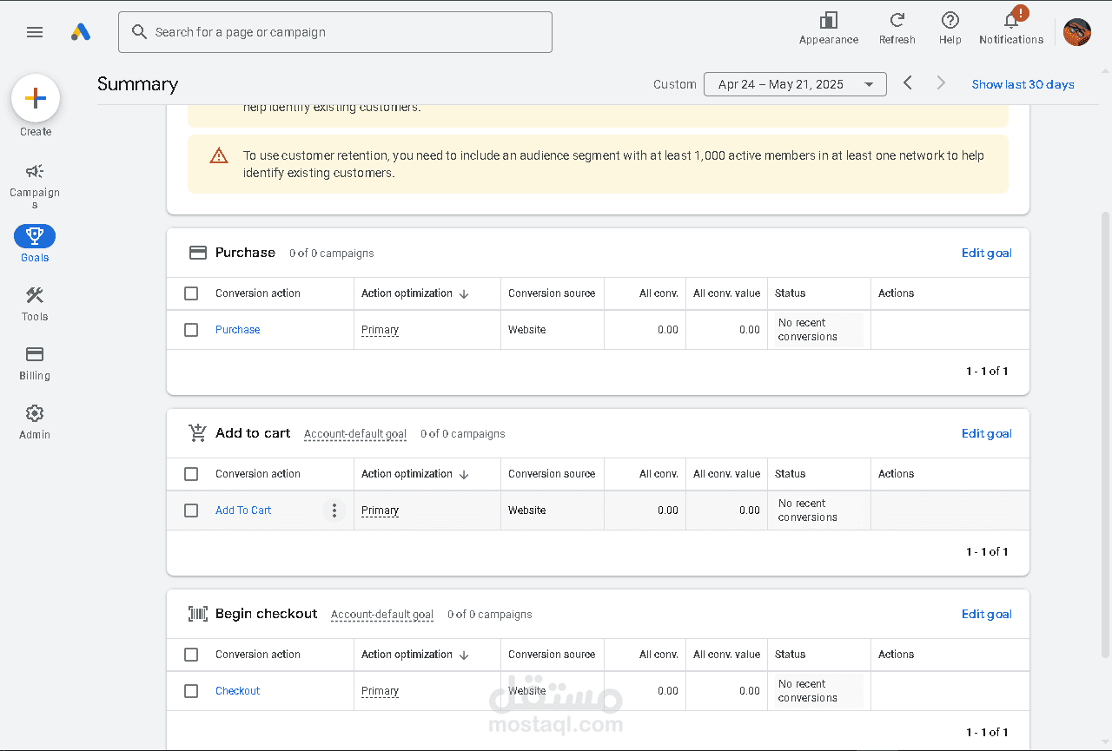Go to previous date range arrow
This screenshot has height=751, width=1112.
tap(908, 83)
